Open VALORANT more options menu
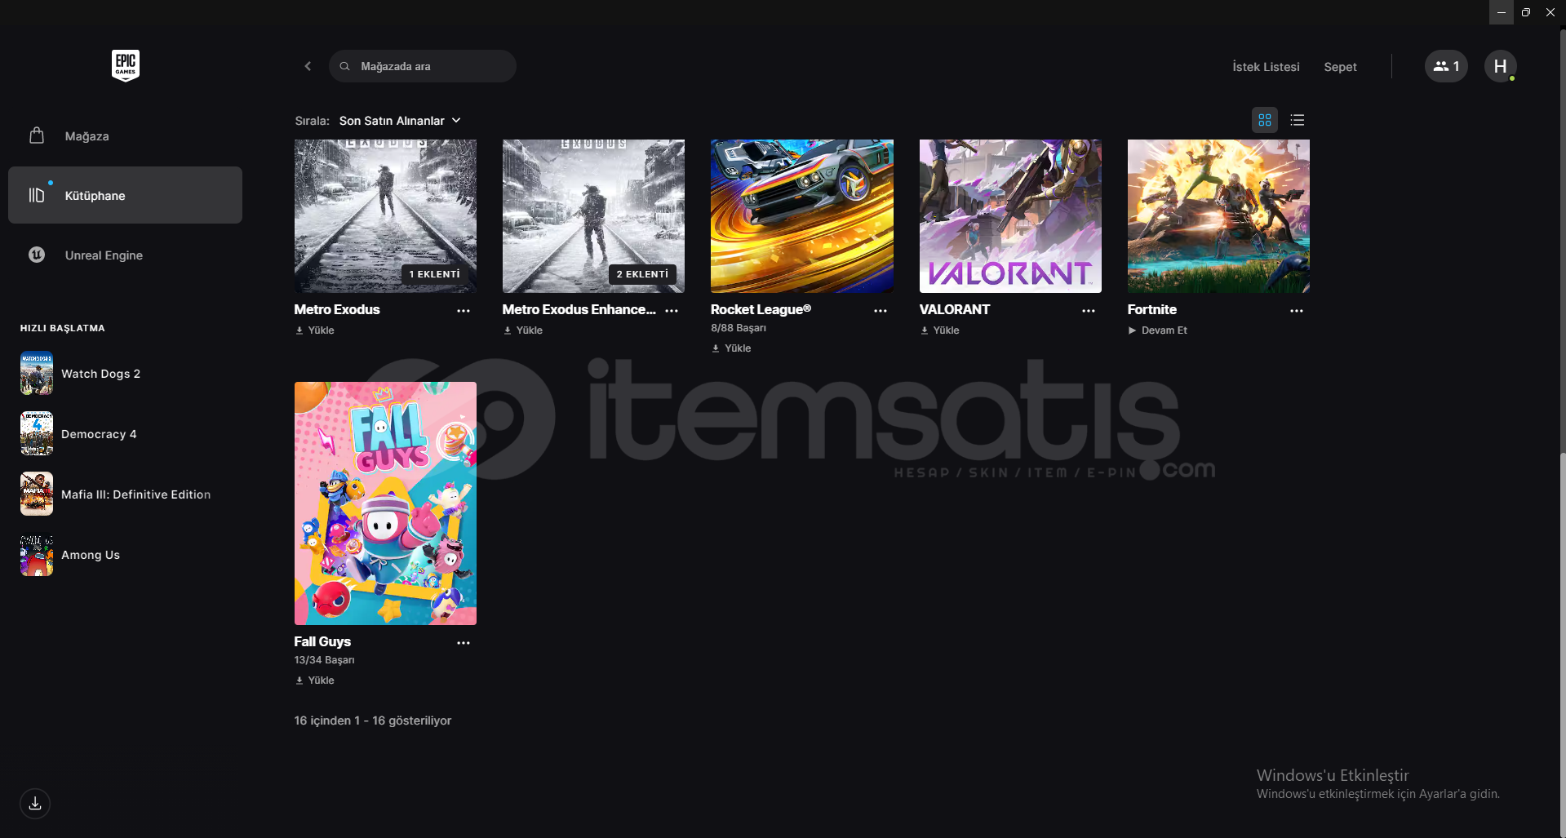 click(x=1089, y=311)
